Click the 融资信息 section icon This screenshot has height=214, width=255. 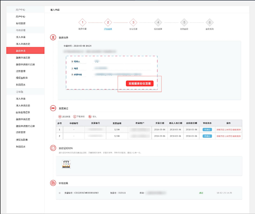pyautogui.click(x=53, y=37)
